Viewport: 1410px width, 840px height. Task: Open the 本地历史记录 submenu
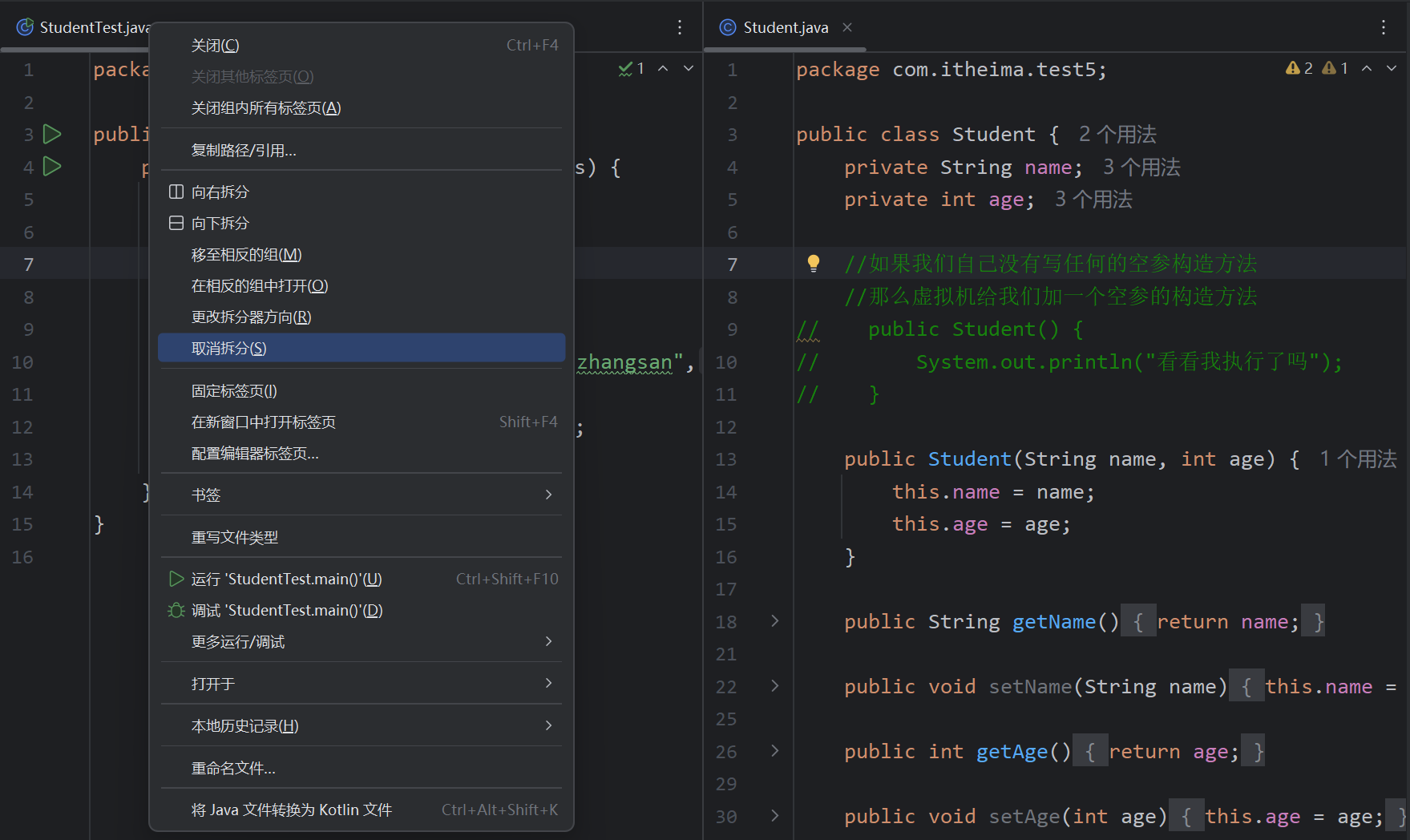click(362, 726)
